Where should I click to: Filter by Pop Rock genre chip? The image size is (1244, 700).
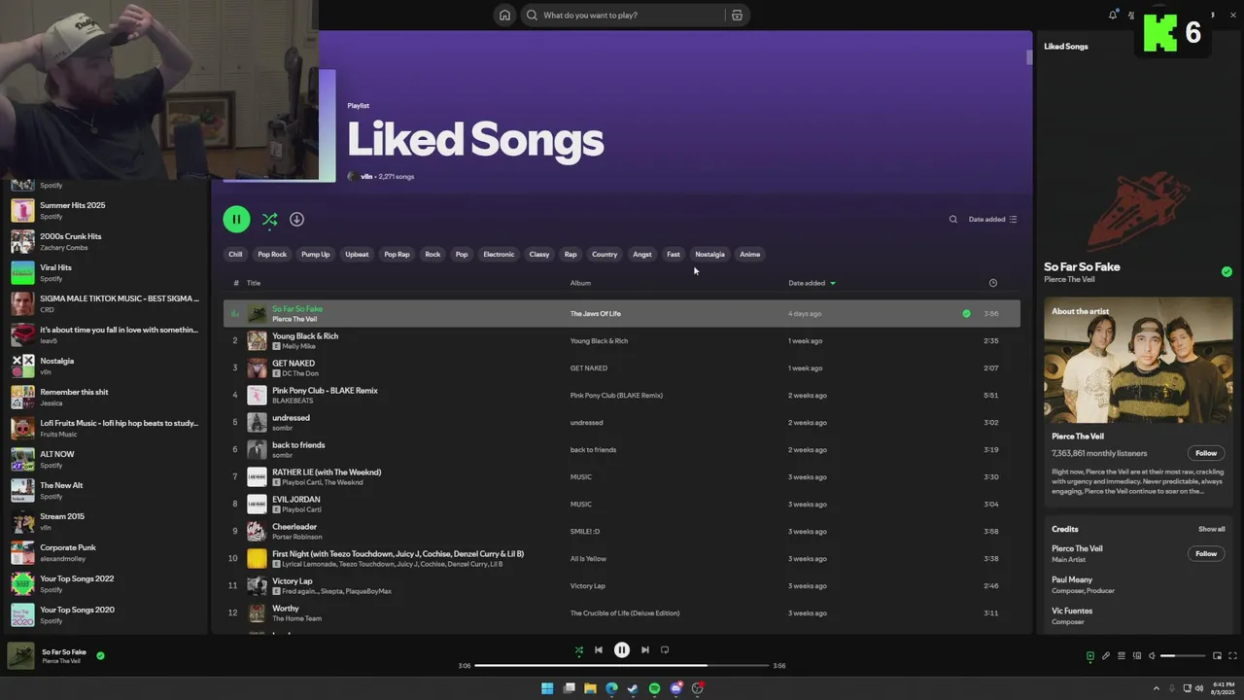272,255
